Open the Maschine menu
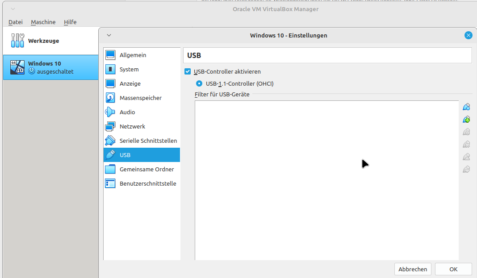The height and width of the screenshot is (278, 477). [43, 22]
